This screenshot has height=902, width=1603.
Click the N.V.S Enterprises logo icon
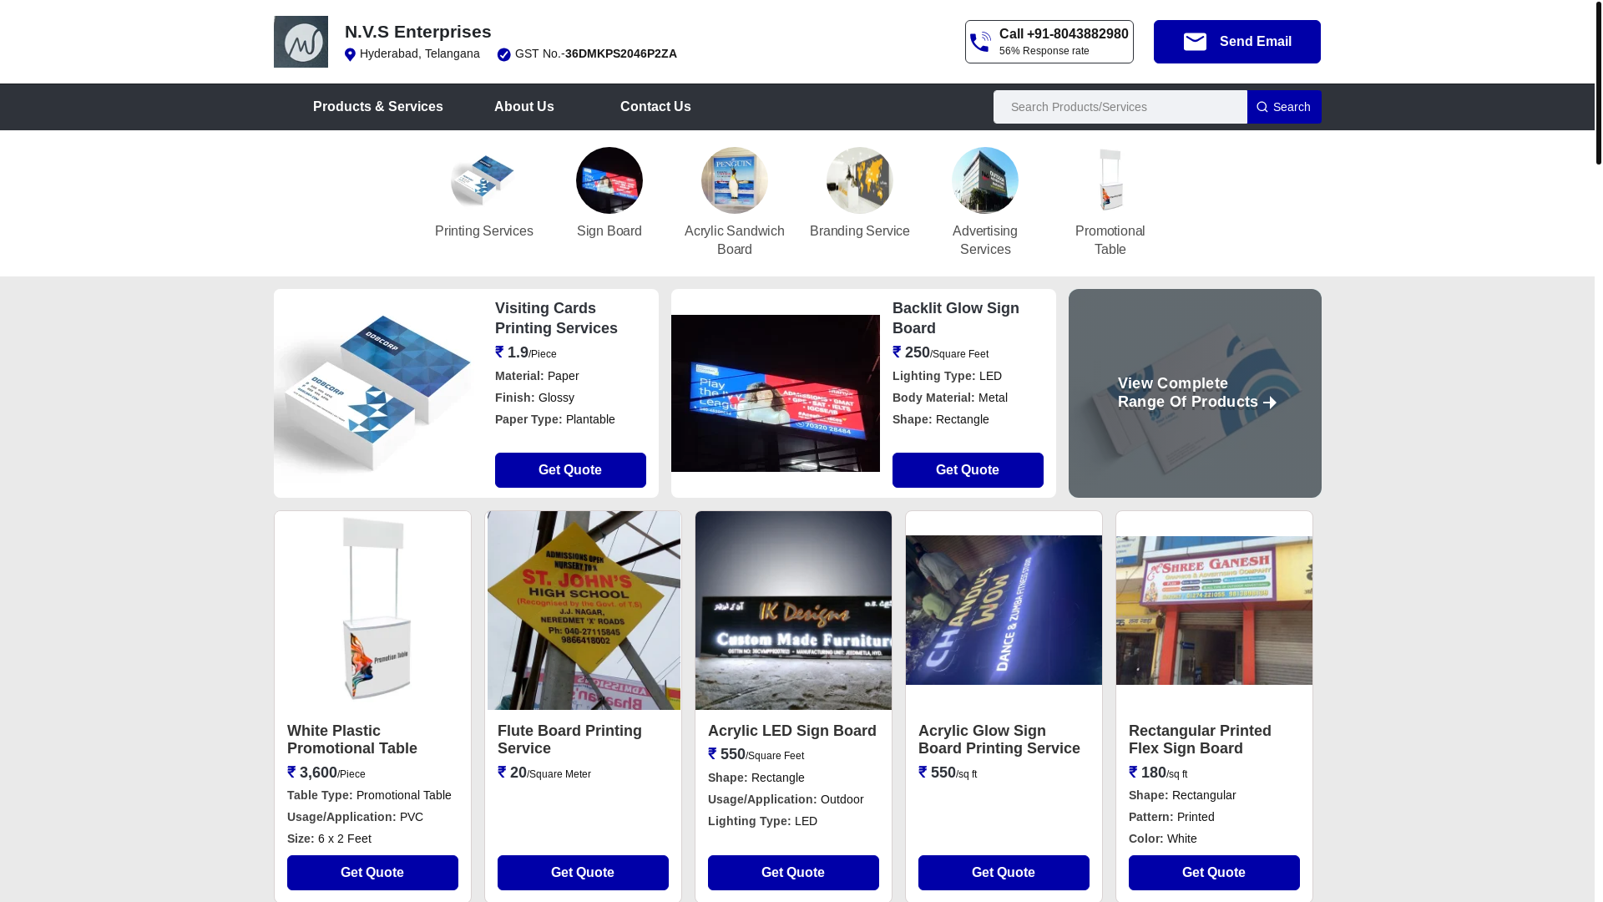click(301, 42)
